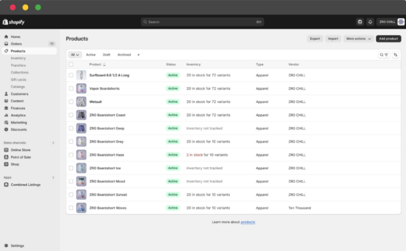This screenshot has height=251, width=406.
Task: Expand the Apps section chevron
Action: 54,177
